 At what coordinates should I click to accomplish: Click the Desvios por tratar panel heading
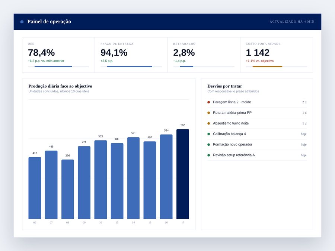click(x=225, y=86)
